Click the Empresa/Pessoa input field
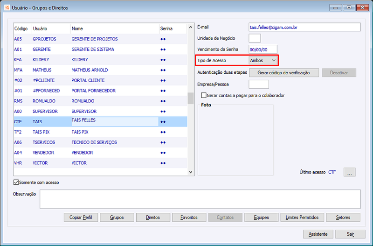This screenshot has height=246, width=373. [x=259, y=84]
